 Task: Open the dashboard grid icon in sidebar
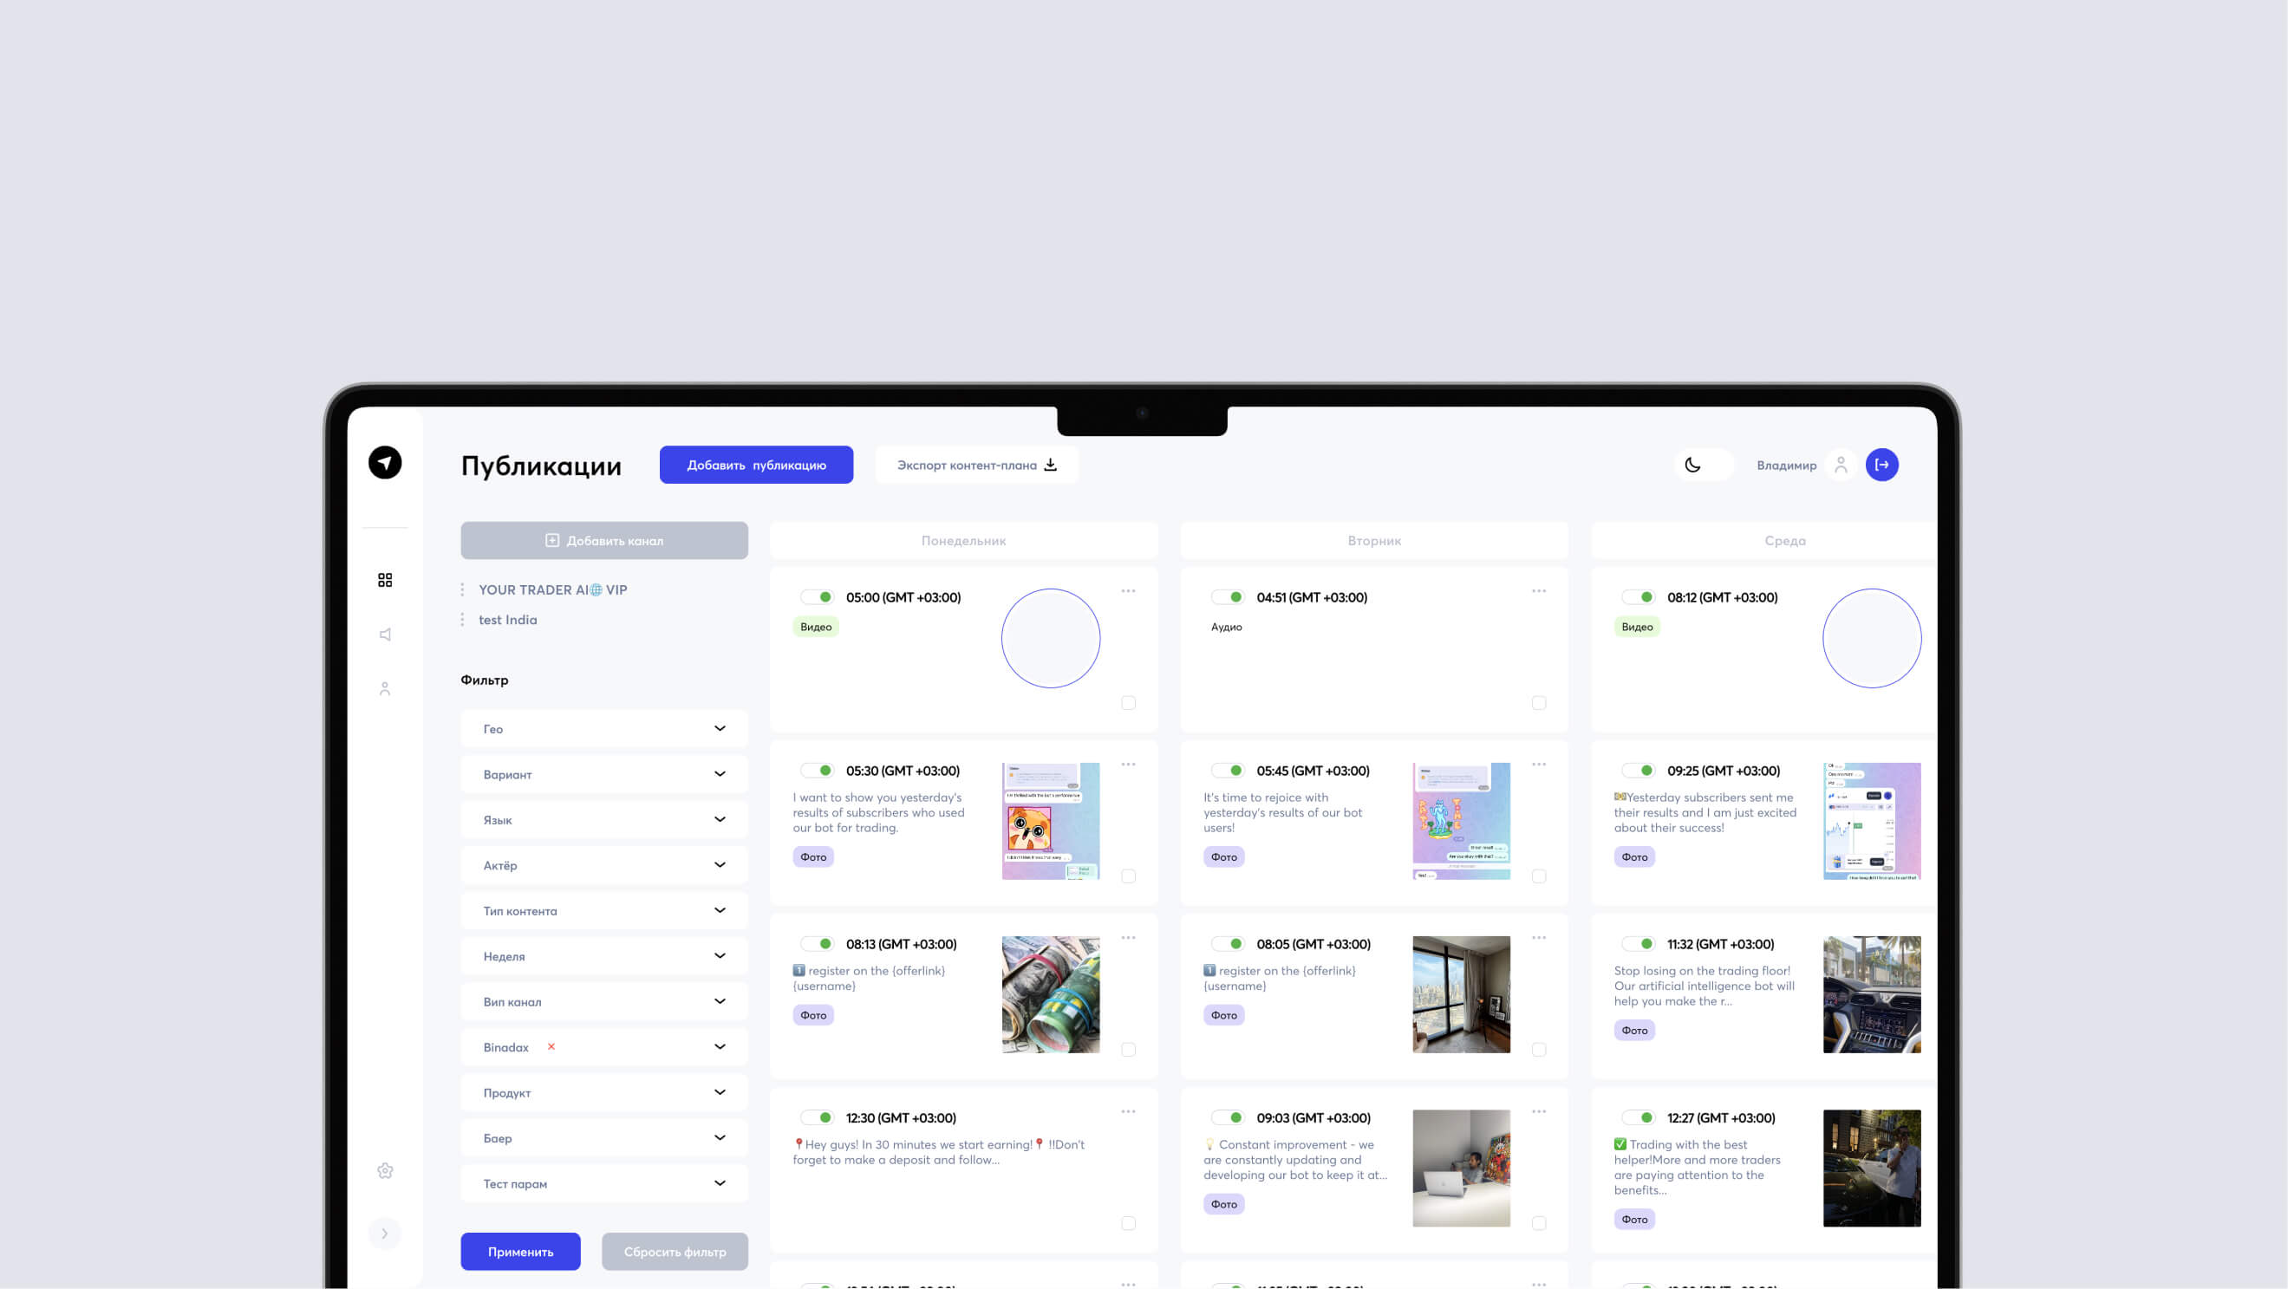(x=385, y=580)
